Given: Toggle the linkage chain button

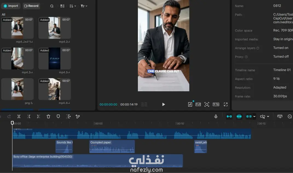Looking at the screenshot, I should pos(249,116).
